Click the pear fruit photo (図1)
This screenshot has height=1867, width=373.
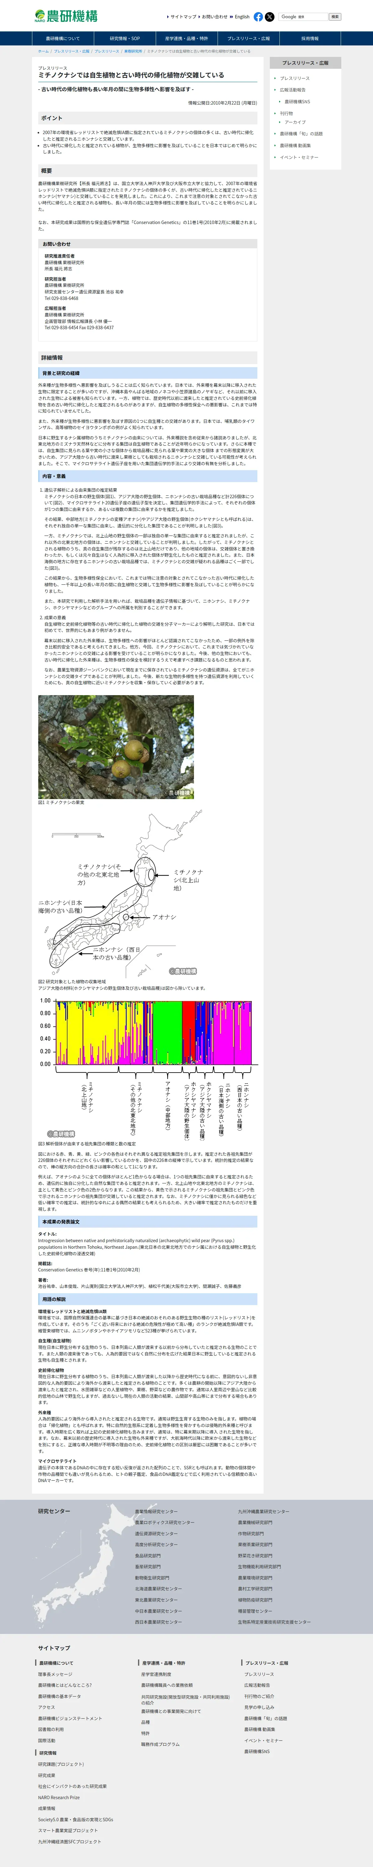click(x=116, y=747)
